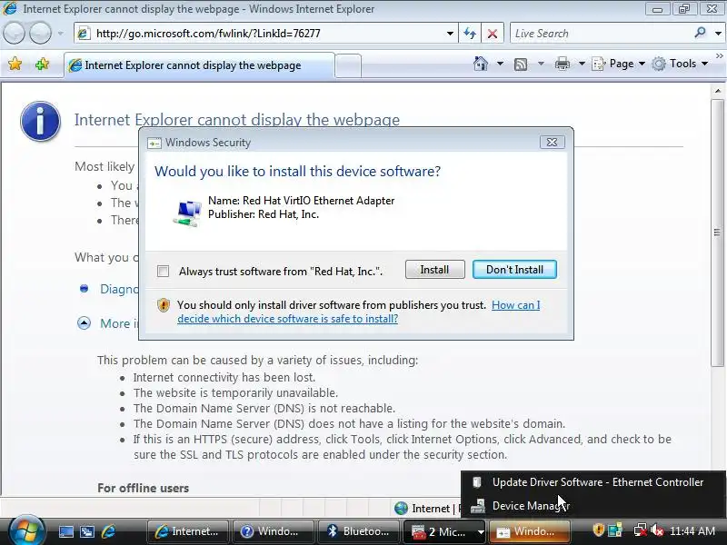727x545 pixels.
Task: Launch Internet Explorer from quick launch
Action: pos(108,531)
